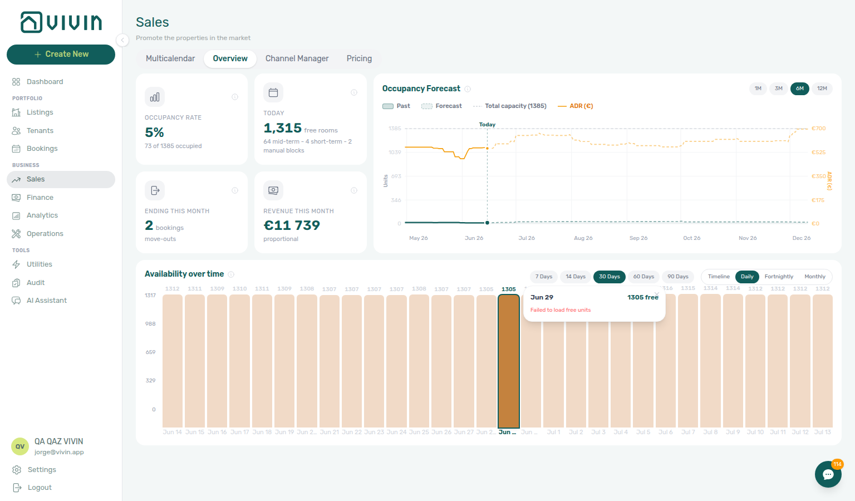Toggle the Past legend series
Image resolution: width=855 pixels, height=501 pixels.
pos(396,106)
